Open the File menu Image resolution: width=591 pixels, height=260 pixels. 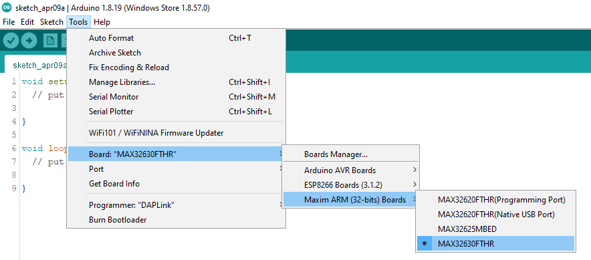point(9,22)
